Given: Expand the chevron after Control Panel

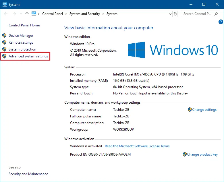Looking at the screenshot, I should [x=66, y=14].
